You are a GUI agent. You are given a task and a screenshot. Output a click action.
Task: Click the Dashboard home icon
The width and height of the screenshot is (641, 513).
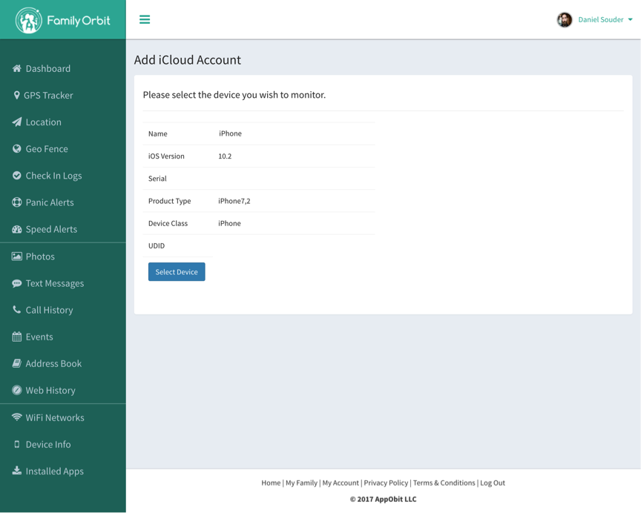point(17,68)
